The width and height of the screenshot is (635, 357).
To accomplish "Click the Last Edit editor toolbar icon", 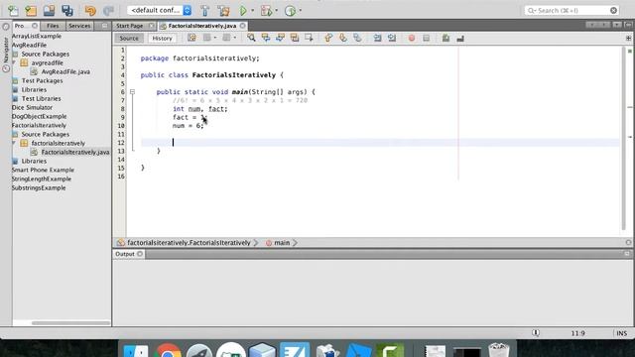I will pos(191,38).
